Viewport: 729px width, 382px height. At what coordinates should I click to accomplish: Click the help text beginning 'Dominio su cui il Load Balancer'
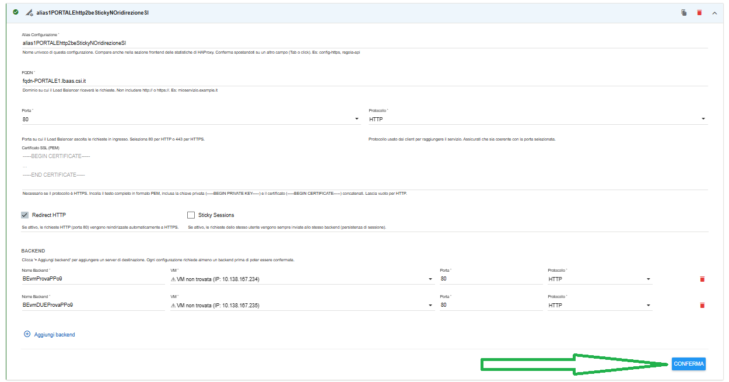[120, 90]
